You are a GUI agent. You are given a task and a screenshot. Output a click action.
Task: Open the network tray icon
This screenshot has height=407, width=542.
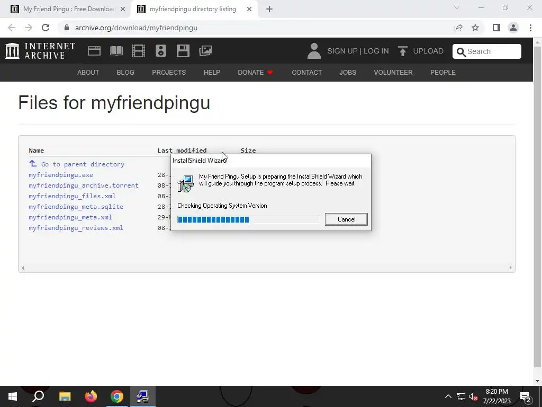(x=461, y=396)
